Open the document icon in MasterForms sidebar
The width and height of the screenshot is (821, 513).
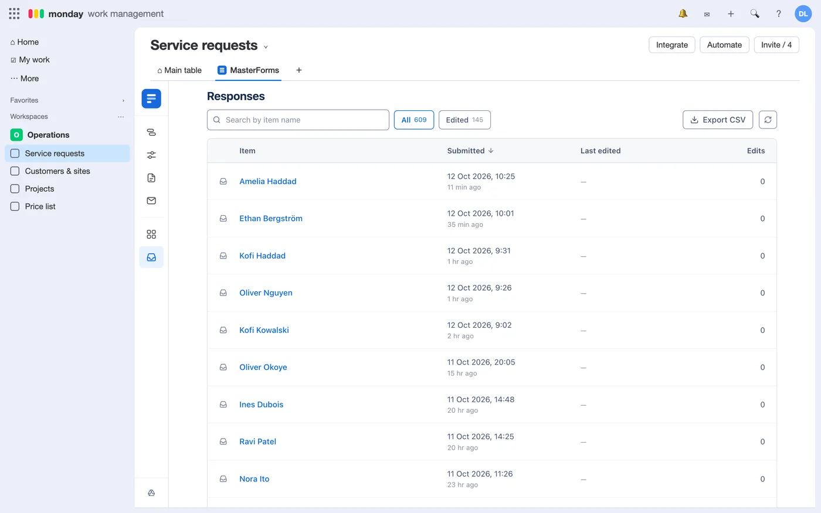point(151,178)
